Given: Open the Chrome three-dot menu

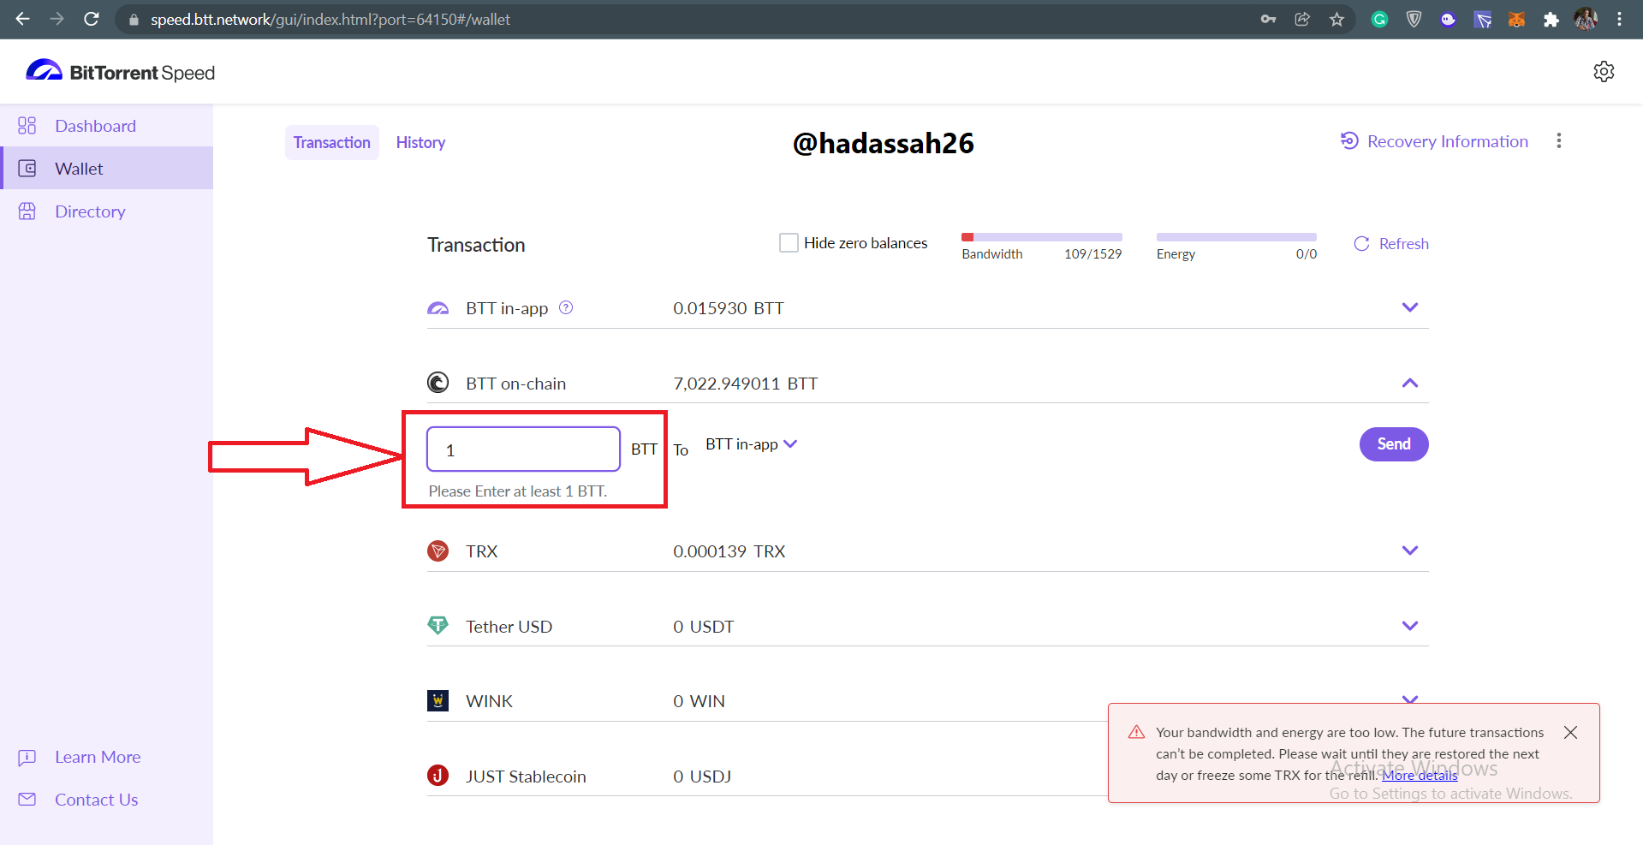Looking at the screenshot, I should (x=1619, y=19).
